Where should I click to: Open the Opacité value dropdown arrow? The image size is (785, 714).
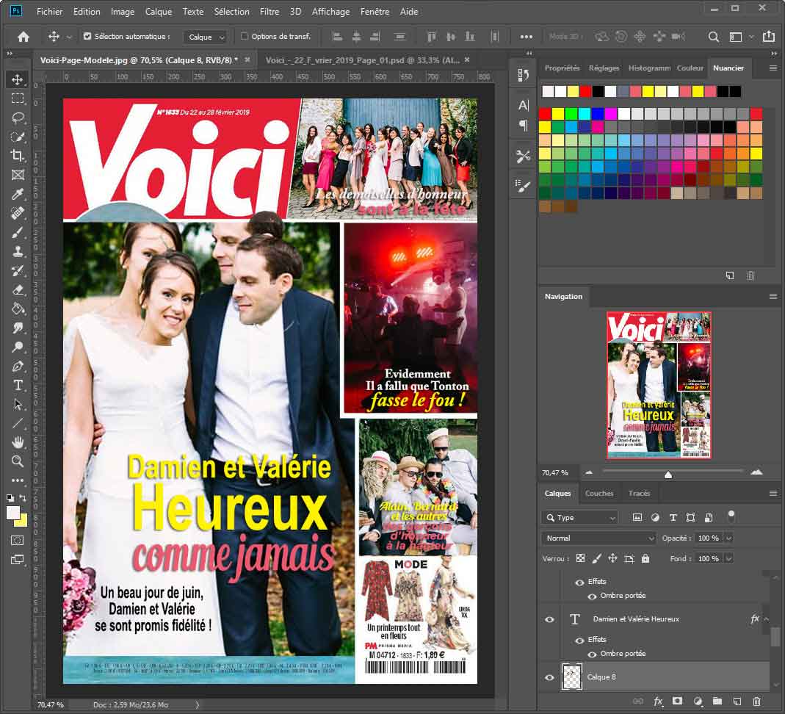coord(729,538)
